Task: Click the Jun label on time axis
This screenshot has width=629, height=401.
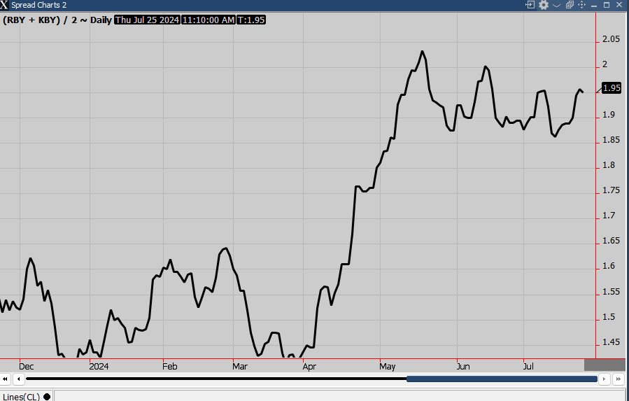Action: pyautogui.click(x=463, y=367)
